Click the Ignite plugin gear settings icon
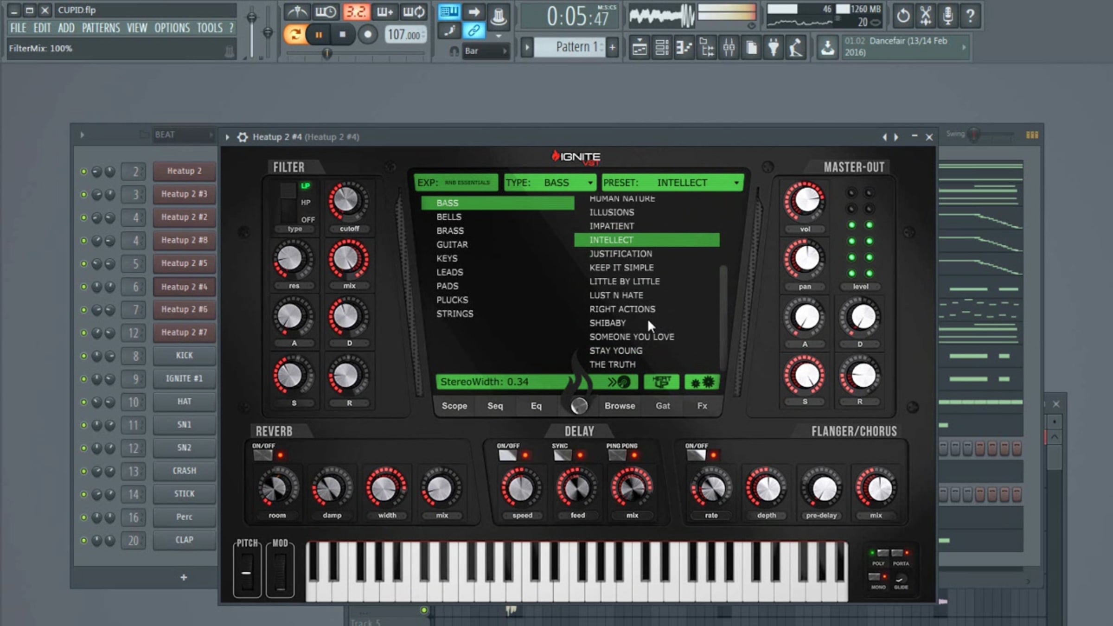This screenshot has width=1113, height=626. click(x=243, y=137)
